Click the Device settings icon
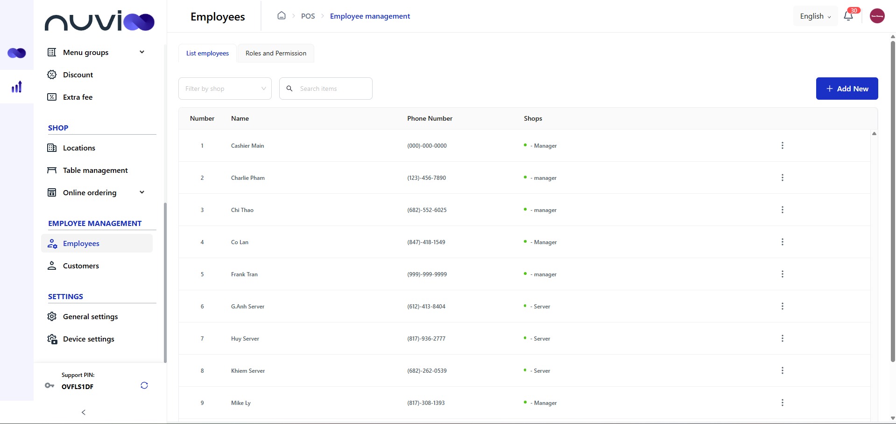 (52, 339)
